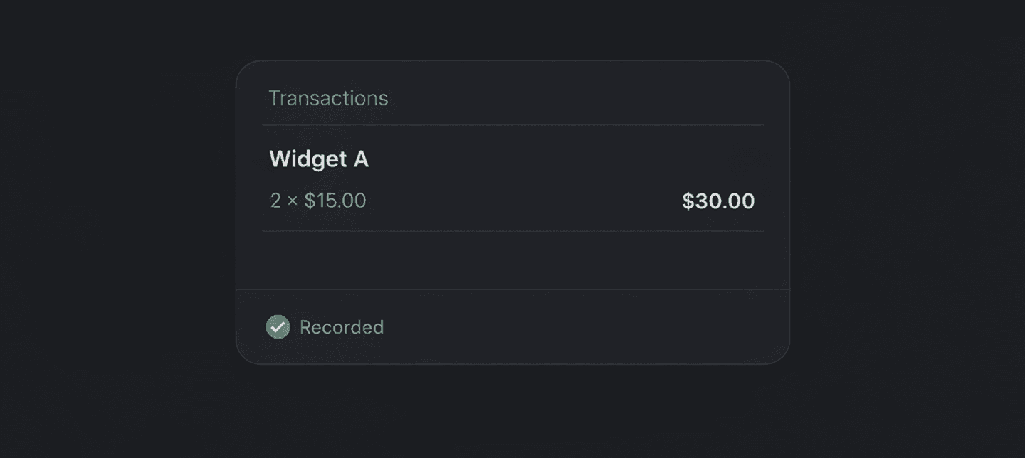Click empty space below Widget A row
Screen dimensions: 1025x458
pos(512,260)
